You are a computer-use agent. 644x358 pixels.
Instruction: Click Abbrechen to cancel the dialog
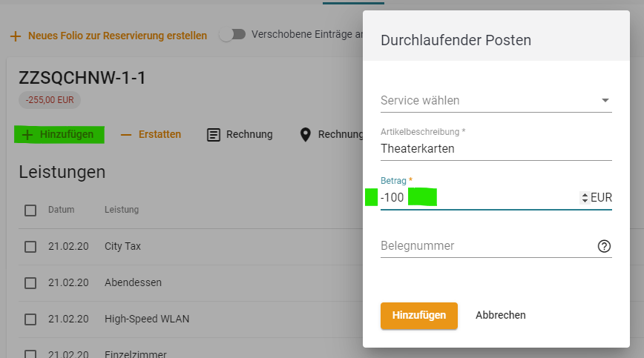(500, 315)
